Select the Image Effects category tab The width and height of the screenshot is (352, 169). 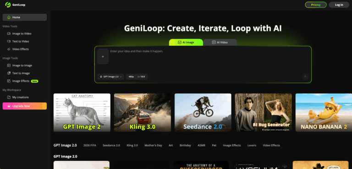tap(232, 146)
